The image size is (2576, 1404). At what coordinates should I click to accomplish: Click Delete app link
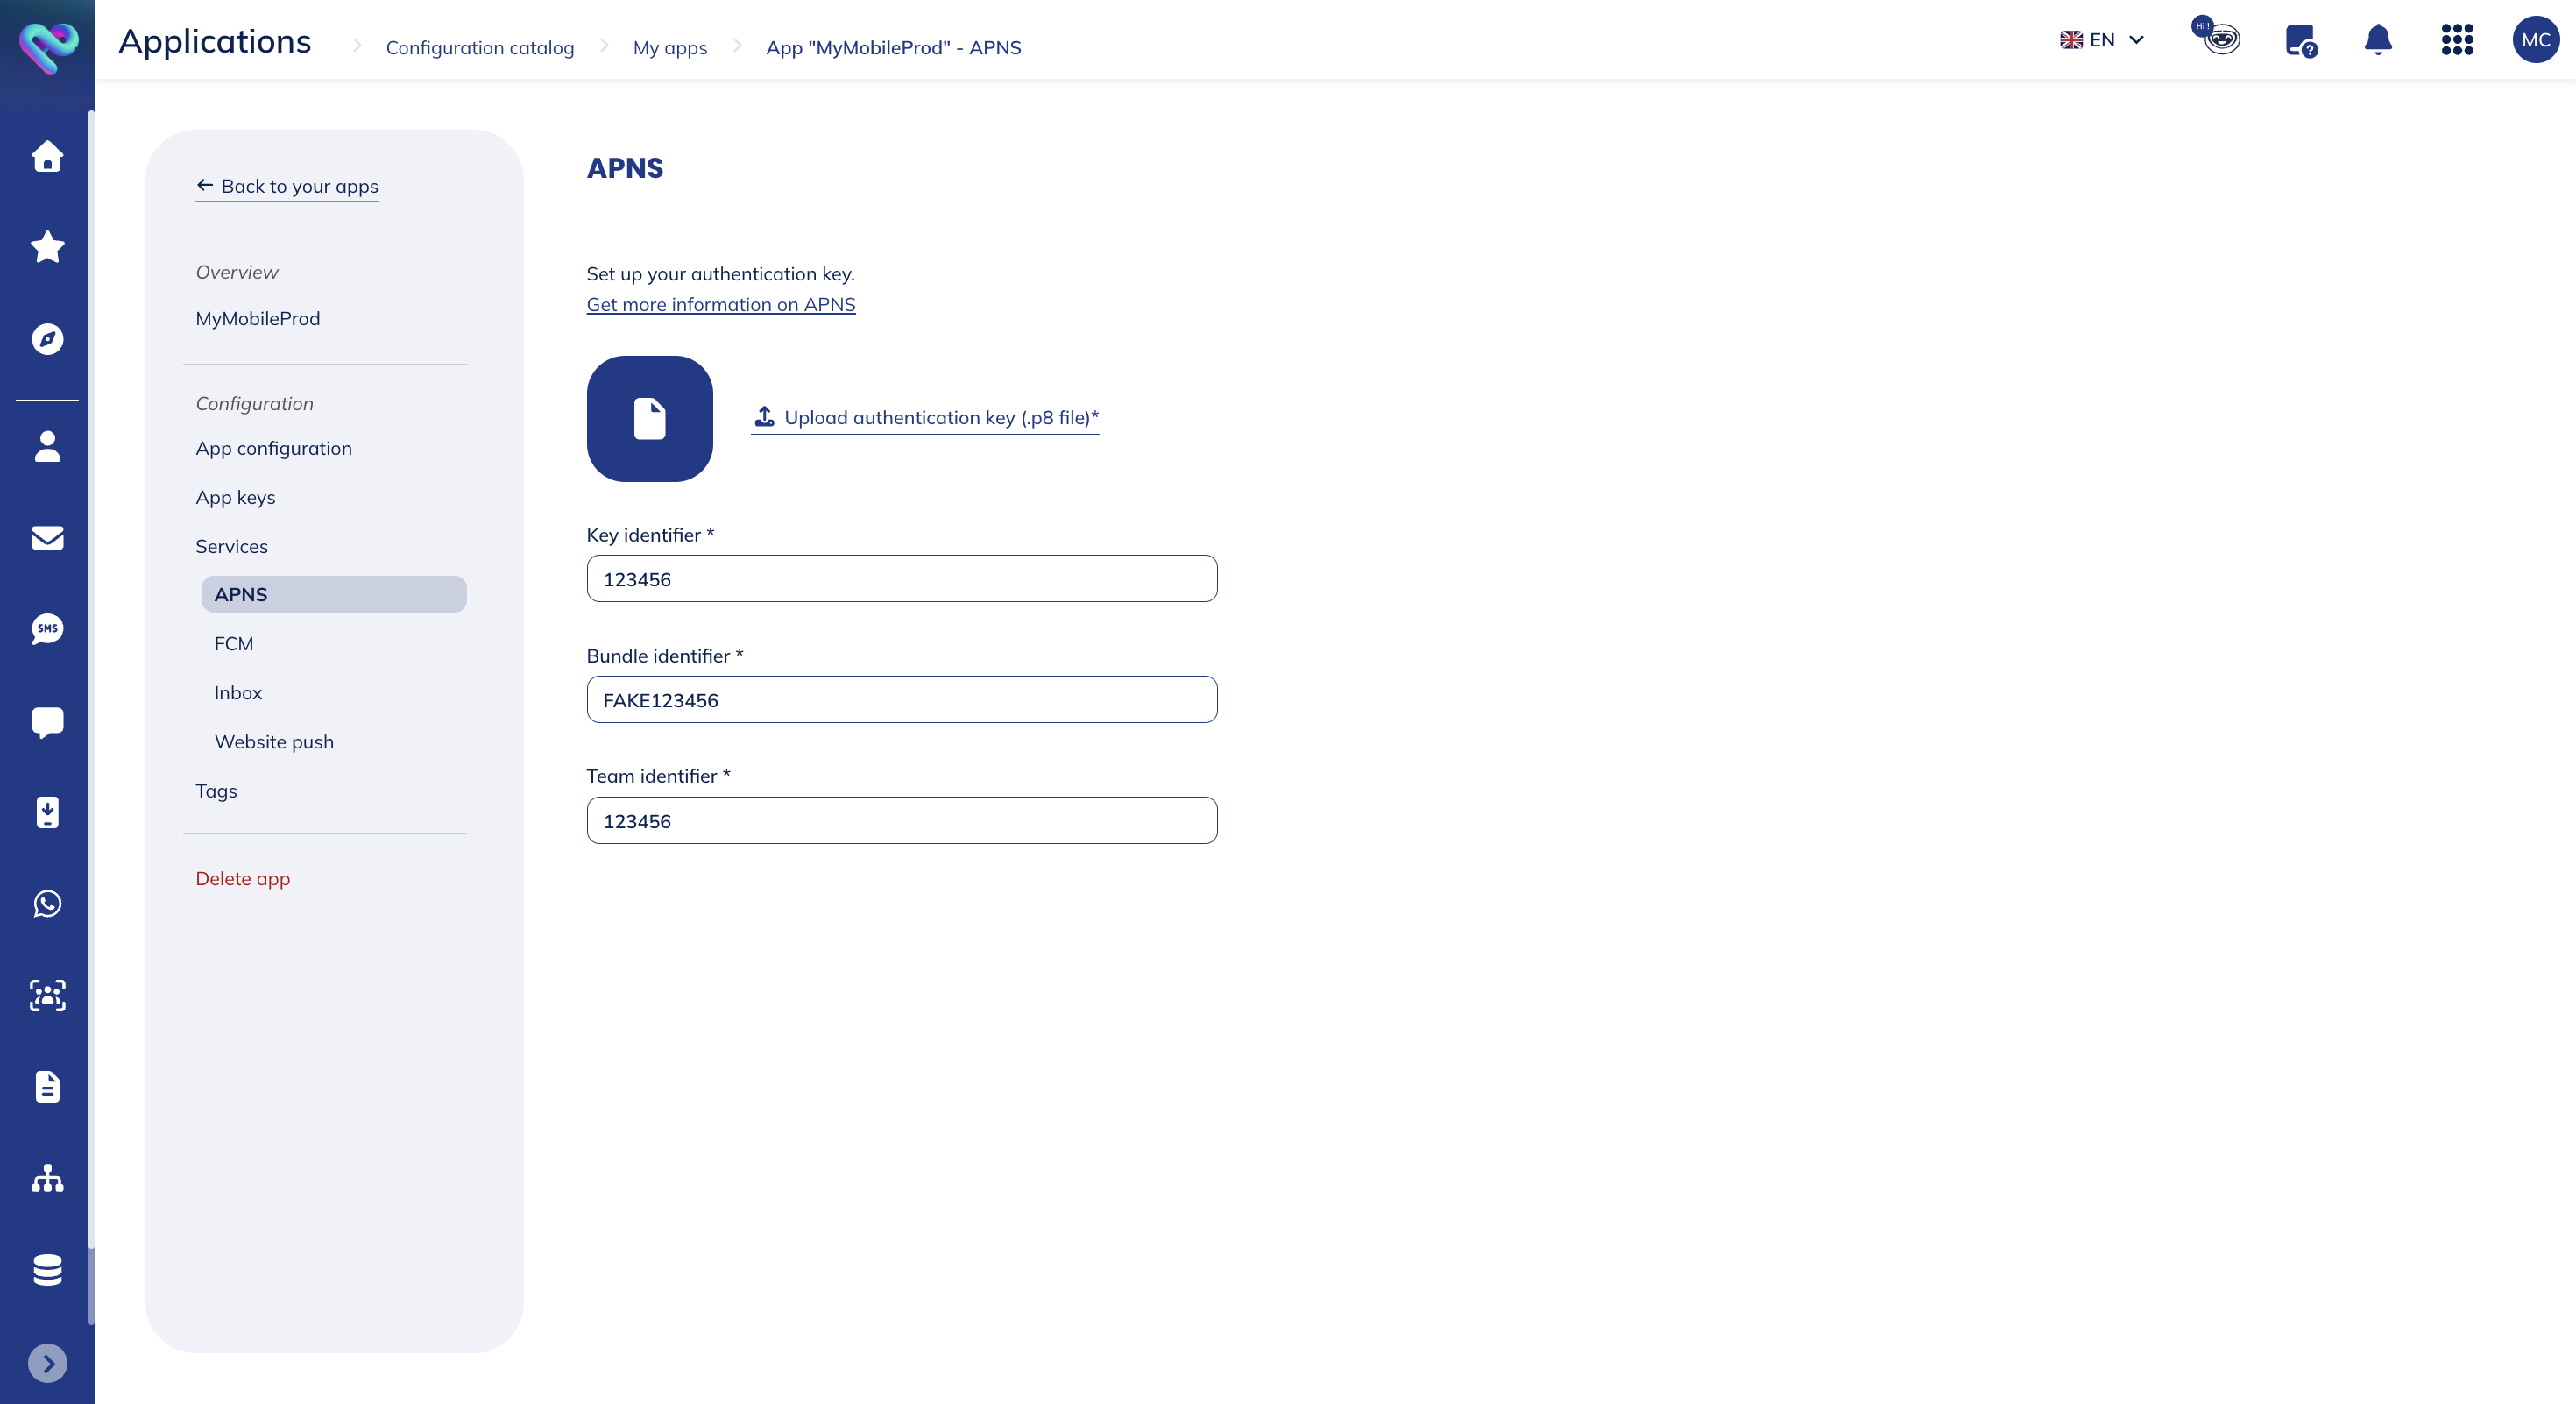point(243,878)
